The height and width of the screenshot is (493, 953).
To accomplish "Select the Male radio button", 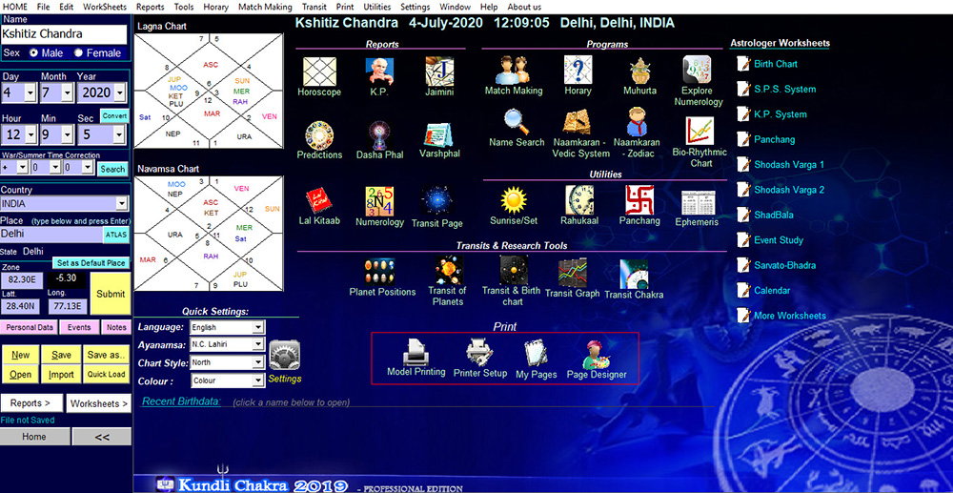I will 34,52.
